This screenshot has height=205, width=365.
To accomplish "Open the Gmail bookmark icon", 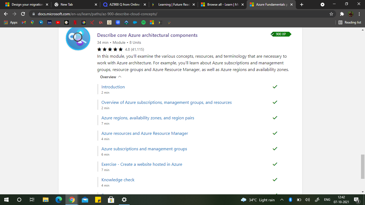I will [24, 22].
